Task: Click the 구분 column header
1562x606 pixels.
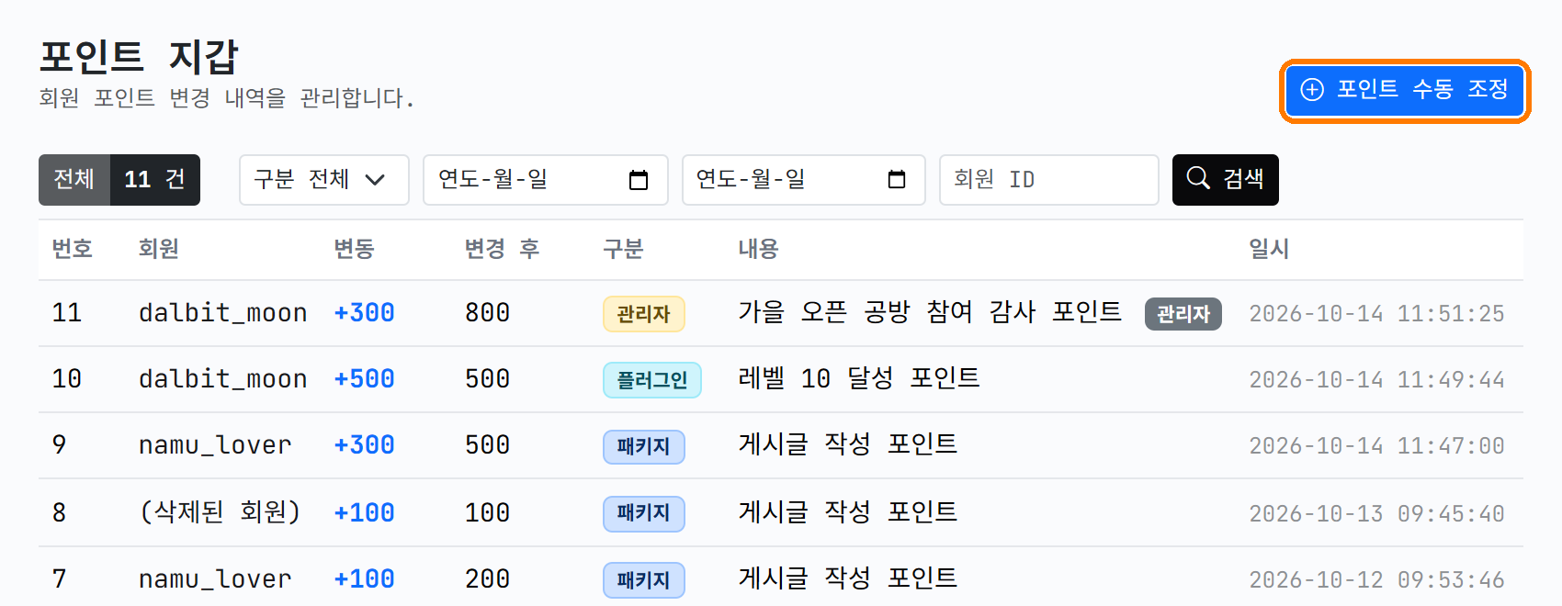Action: [x=623, y=249]
